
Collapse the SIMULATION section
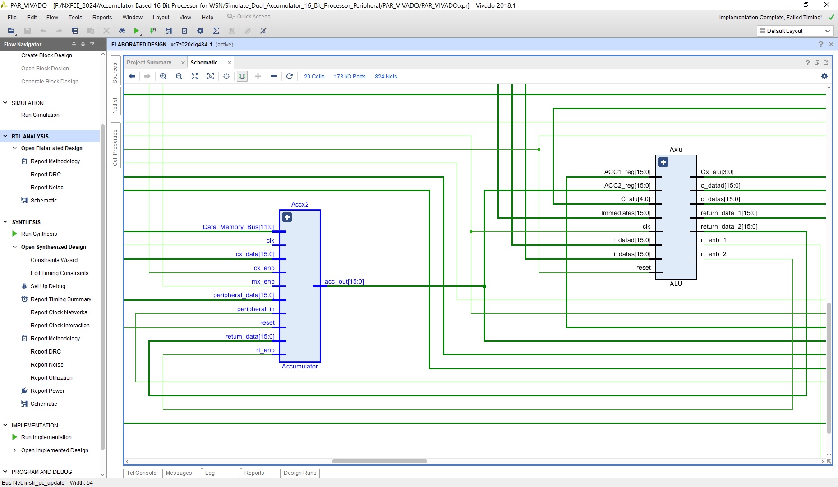coord(5,103)
